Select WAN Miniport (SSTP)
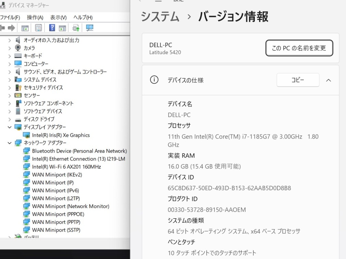Screen dimensions: 346x259 (56, 230)
